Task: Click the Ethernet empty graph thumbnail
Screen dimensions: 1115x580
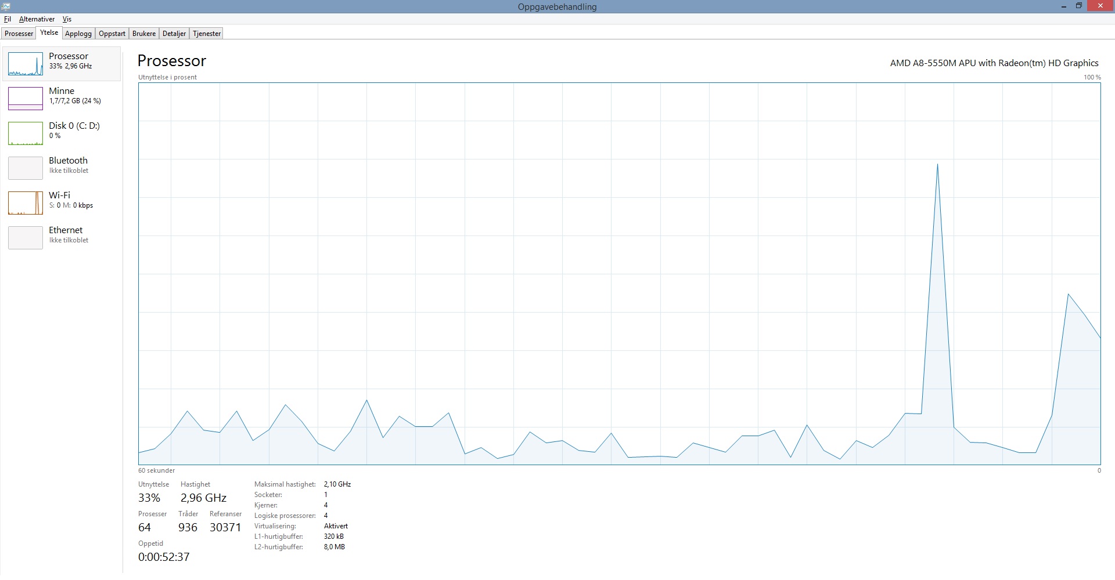Action: (26, 238)
